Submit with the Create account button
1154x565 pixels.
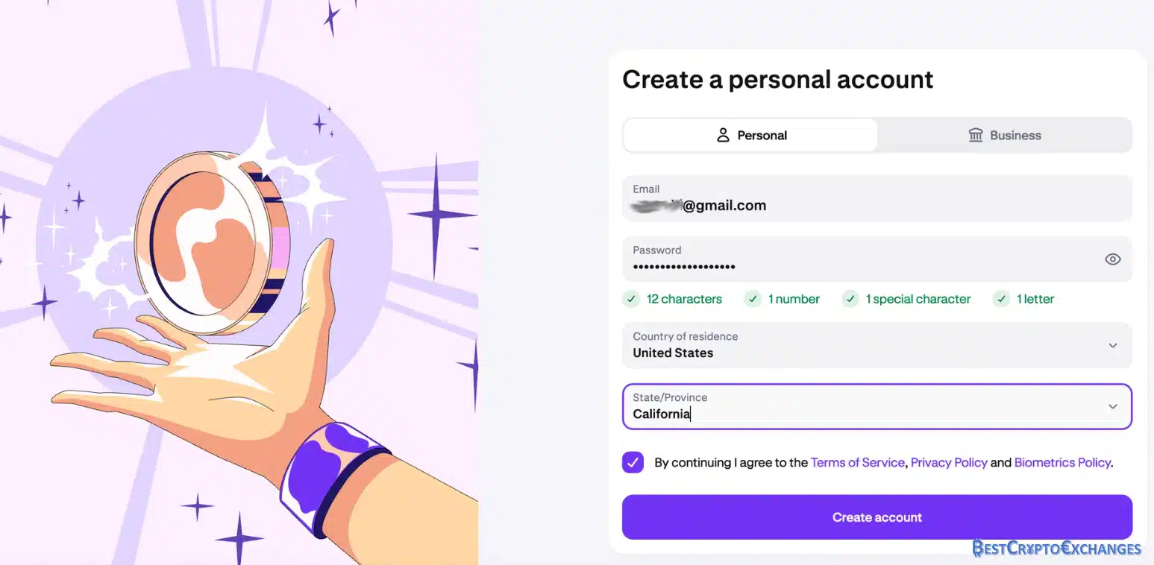(x=877, y=517)
